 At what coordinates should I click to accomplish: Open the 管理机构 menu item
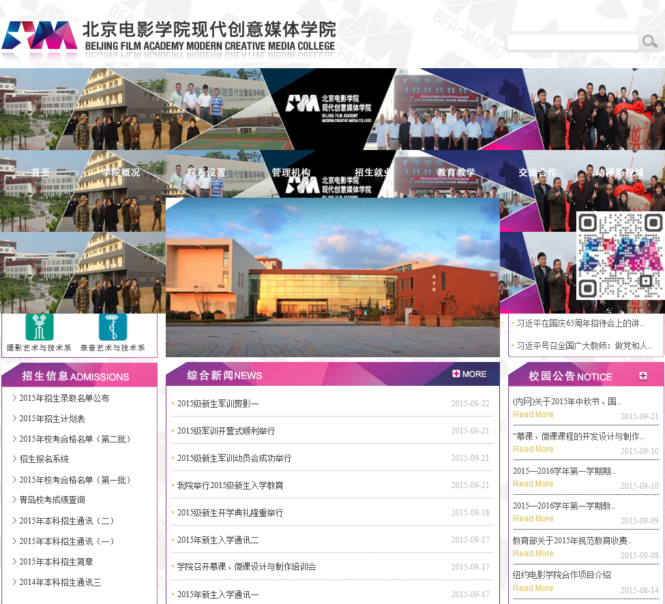(291, 172)
